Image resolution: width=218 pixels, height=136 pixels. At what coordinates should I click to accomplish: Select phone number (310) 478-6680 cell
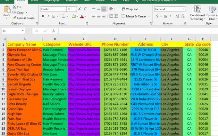click(x=115, y=69)
